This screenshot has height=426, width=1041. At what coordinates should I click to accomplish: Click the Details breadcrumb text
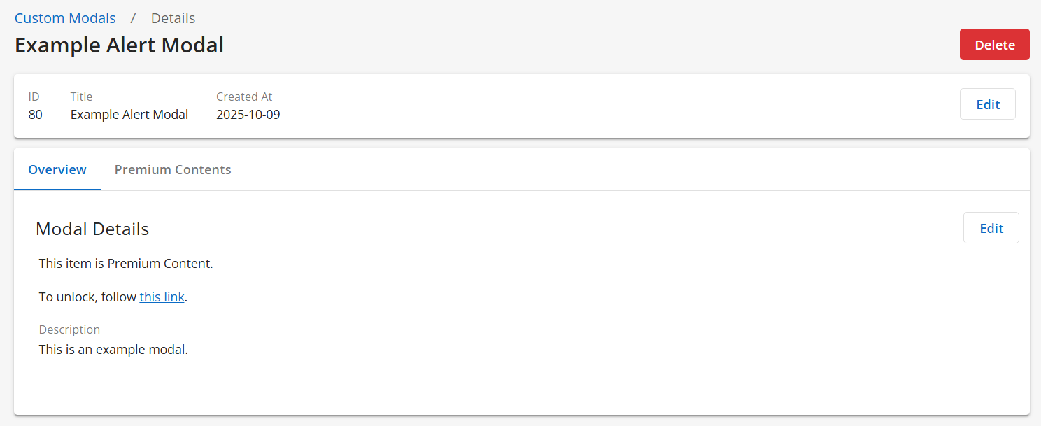tap(173, 18)
